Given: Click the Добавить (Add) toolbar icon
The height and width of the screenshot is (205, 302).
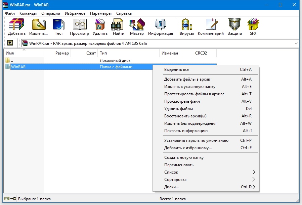Looking at the screenshot, I should pyautogui.click(x=16, y=27).
